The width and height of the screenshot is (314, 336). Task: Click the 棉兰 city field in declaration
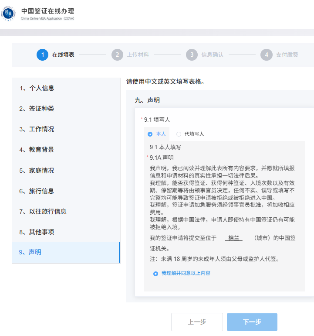click(234, 238)
